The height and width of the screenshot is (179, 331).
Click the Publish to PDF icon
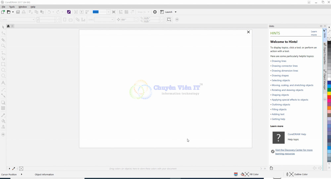(87, 12)
